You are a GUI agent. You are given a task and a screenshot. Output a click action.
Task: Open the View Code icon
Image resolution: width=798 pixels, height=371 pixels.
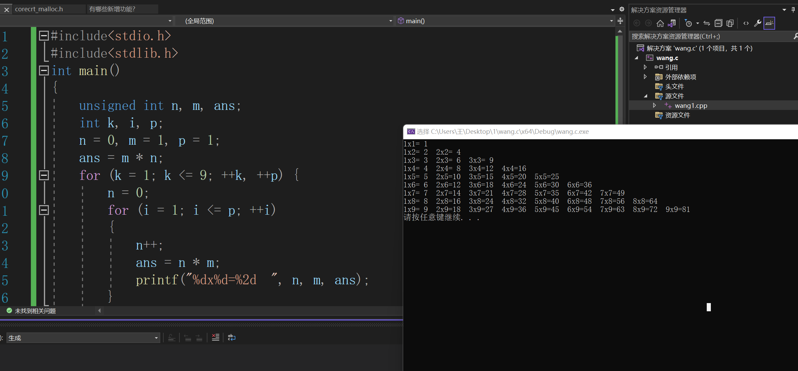[x=746, y=23]
